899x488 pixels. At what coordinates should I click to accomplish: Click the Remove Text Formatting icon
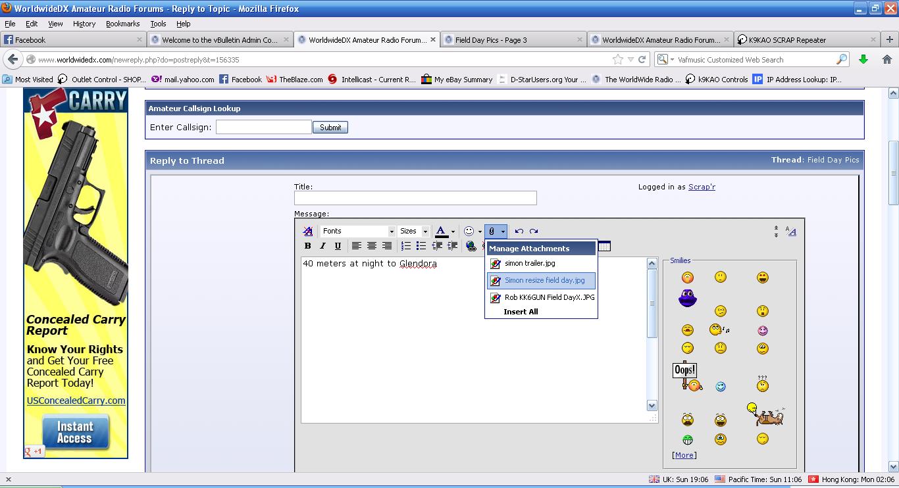307,232
